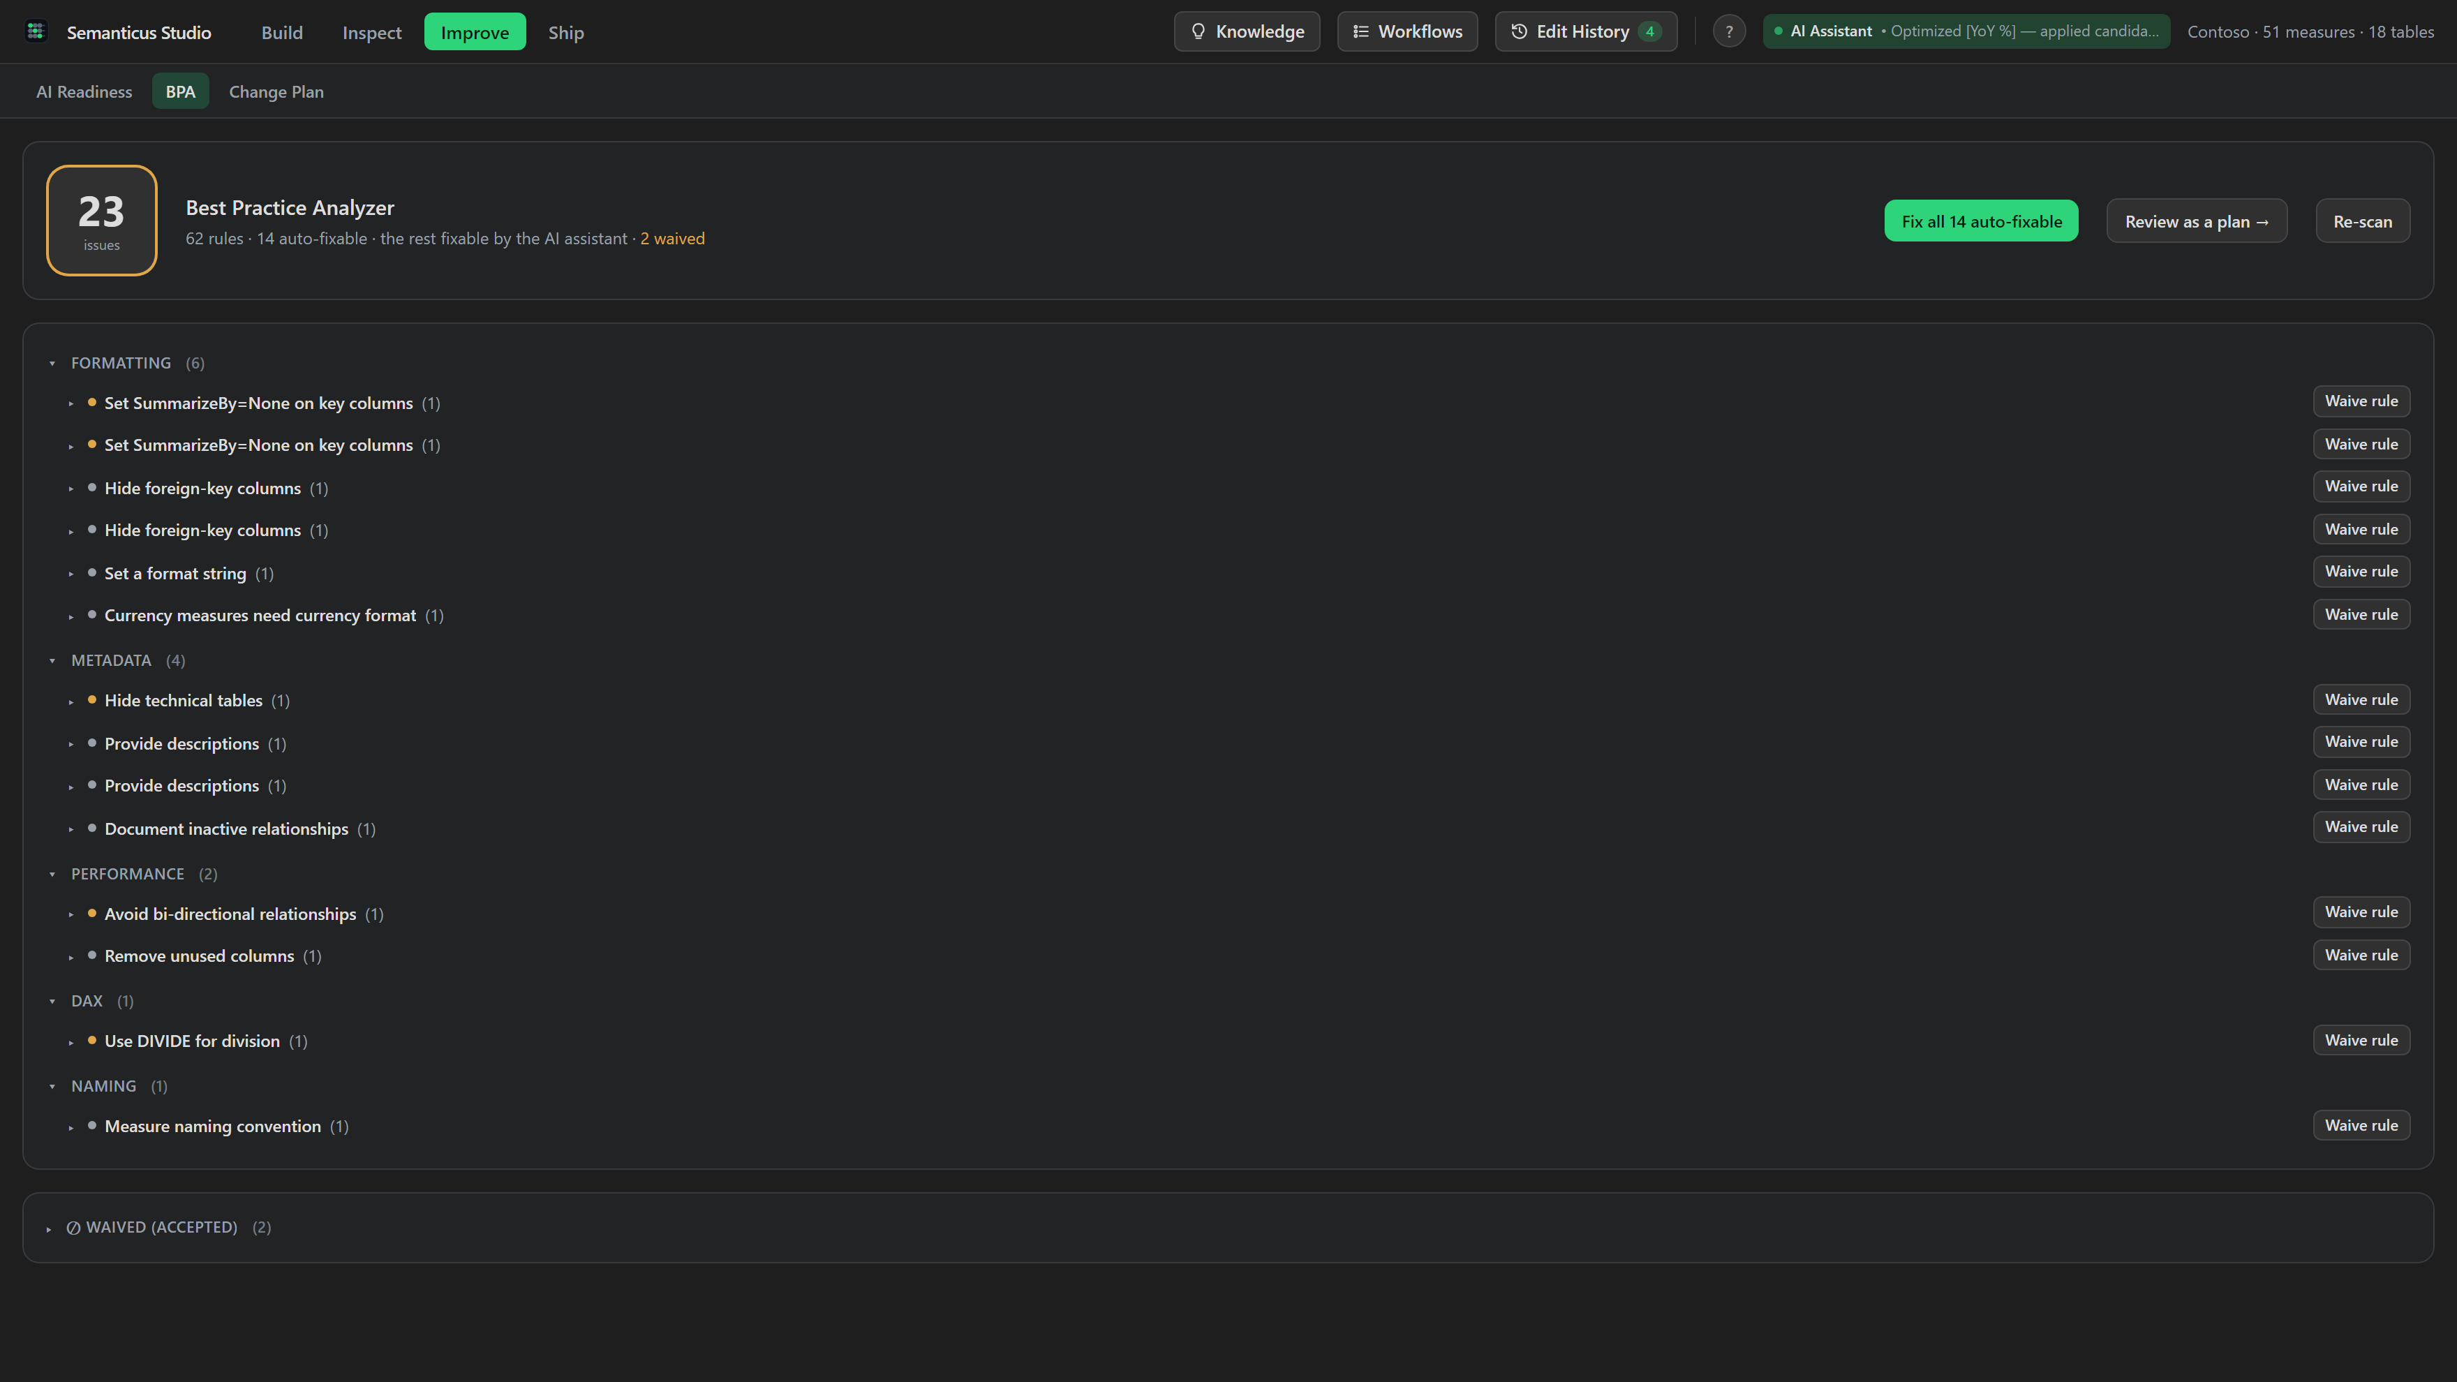The width and height of the screenshot is (2457, 1382).
Task: Switch to the Build tab
Action: (281, 32)
